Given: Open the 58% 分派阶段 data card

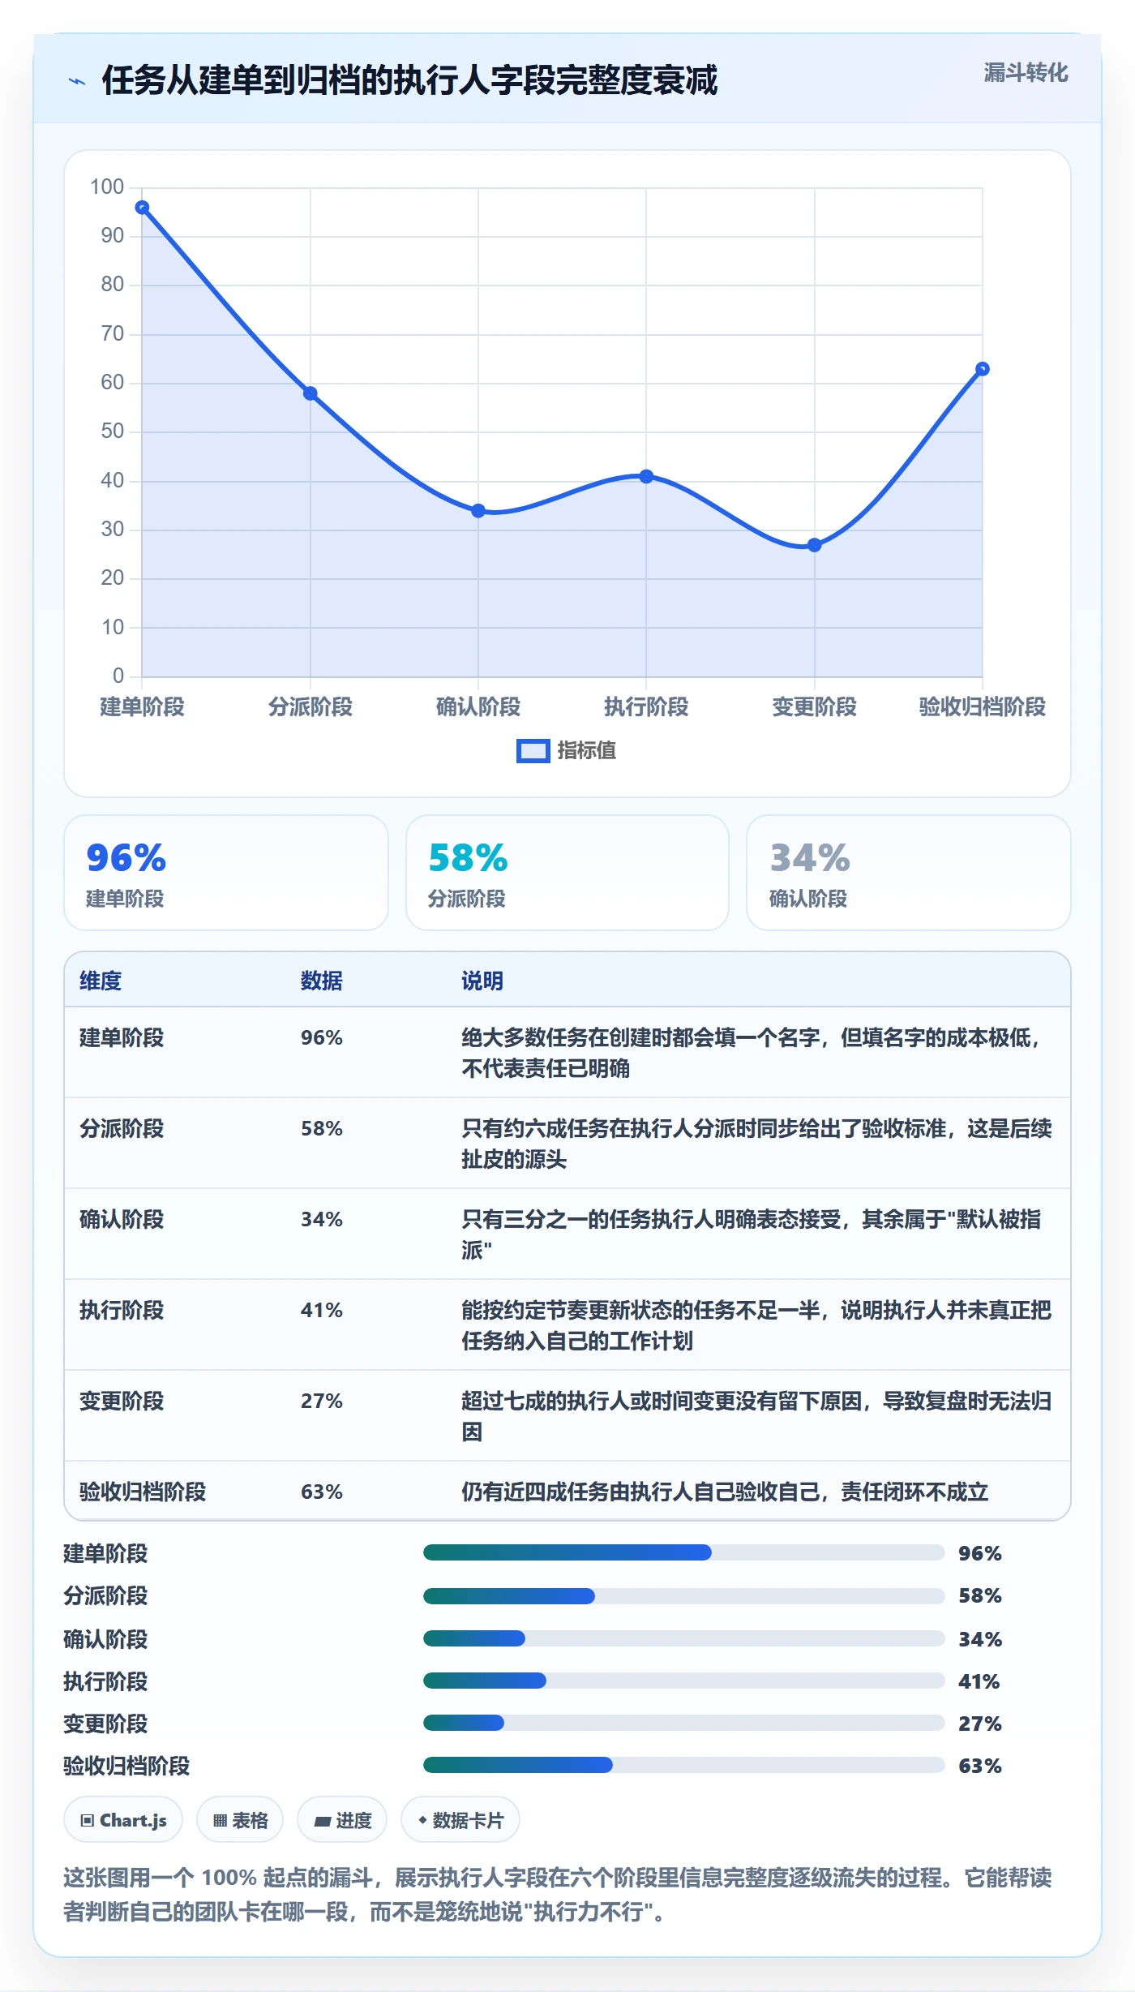Looking at the screenshot, I should pos(567,873).
